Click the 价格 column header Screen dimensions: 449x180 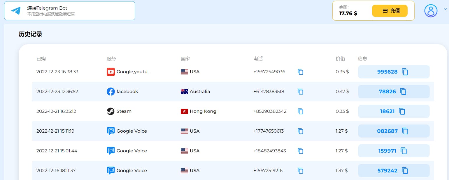[x=340, y=58]
